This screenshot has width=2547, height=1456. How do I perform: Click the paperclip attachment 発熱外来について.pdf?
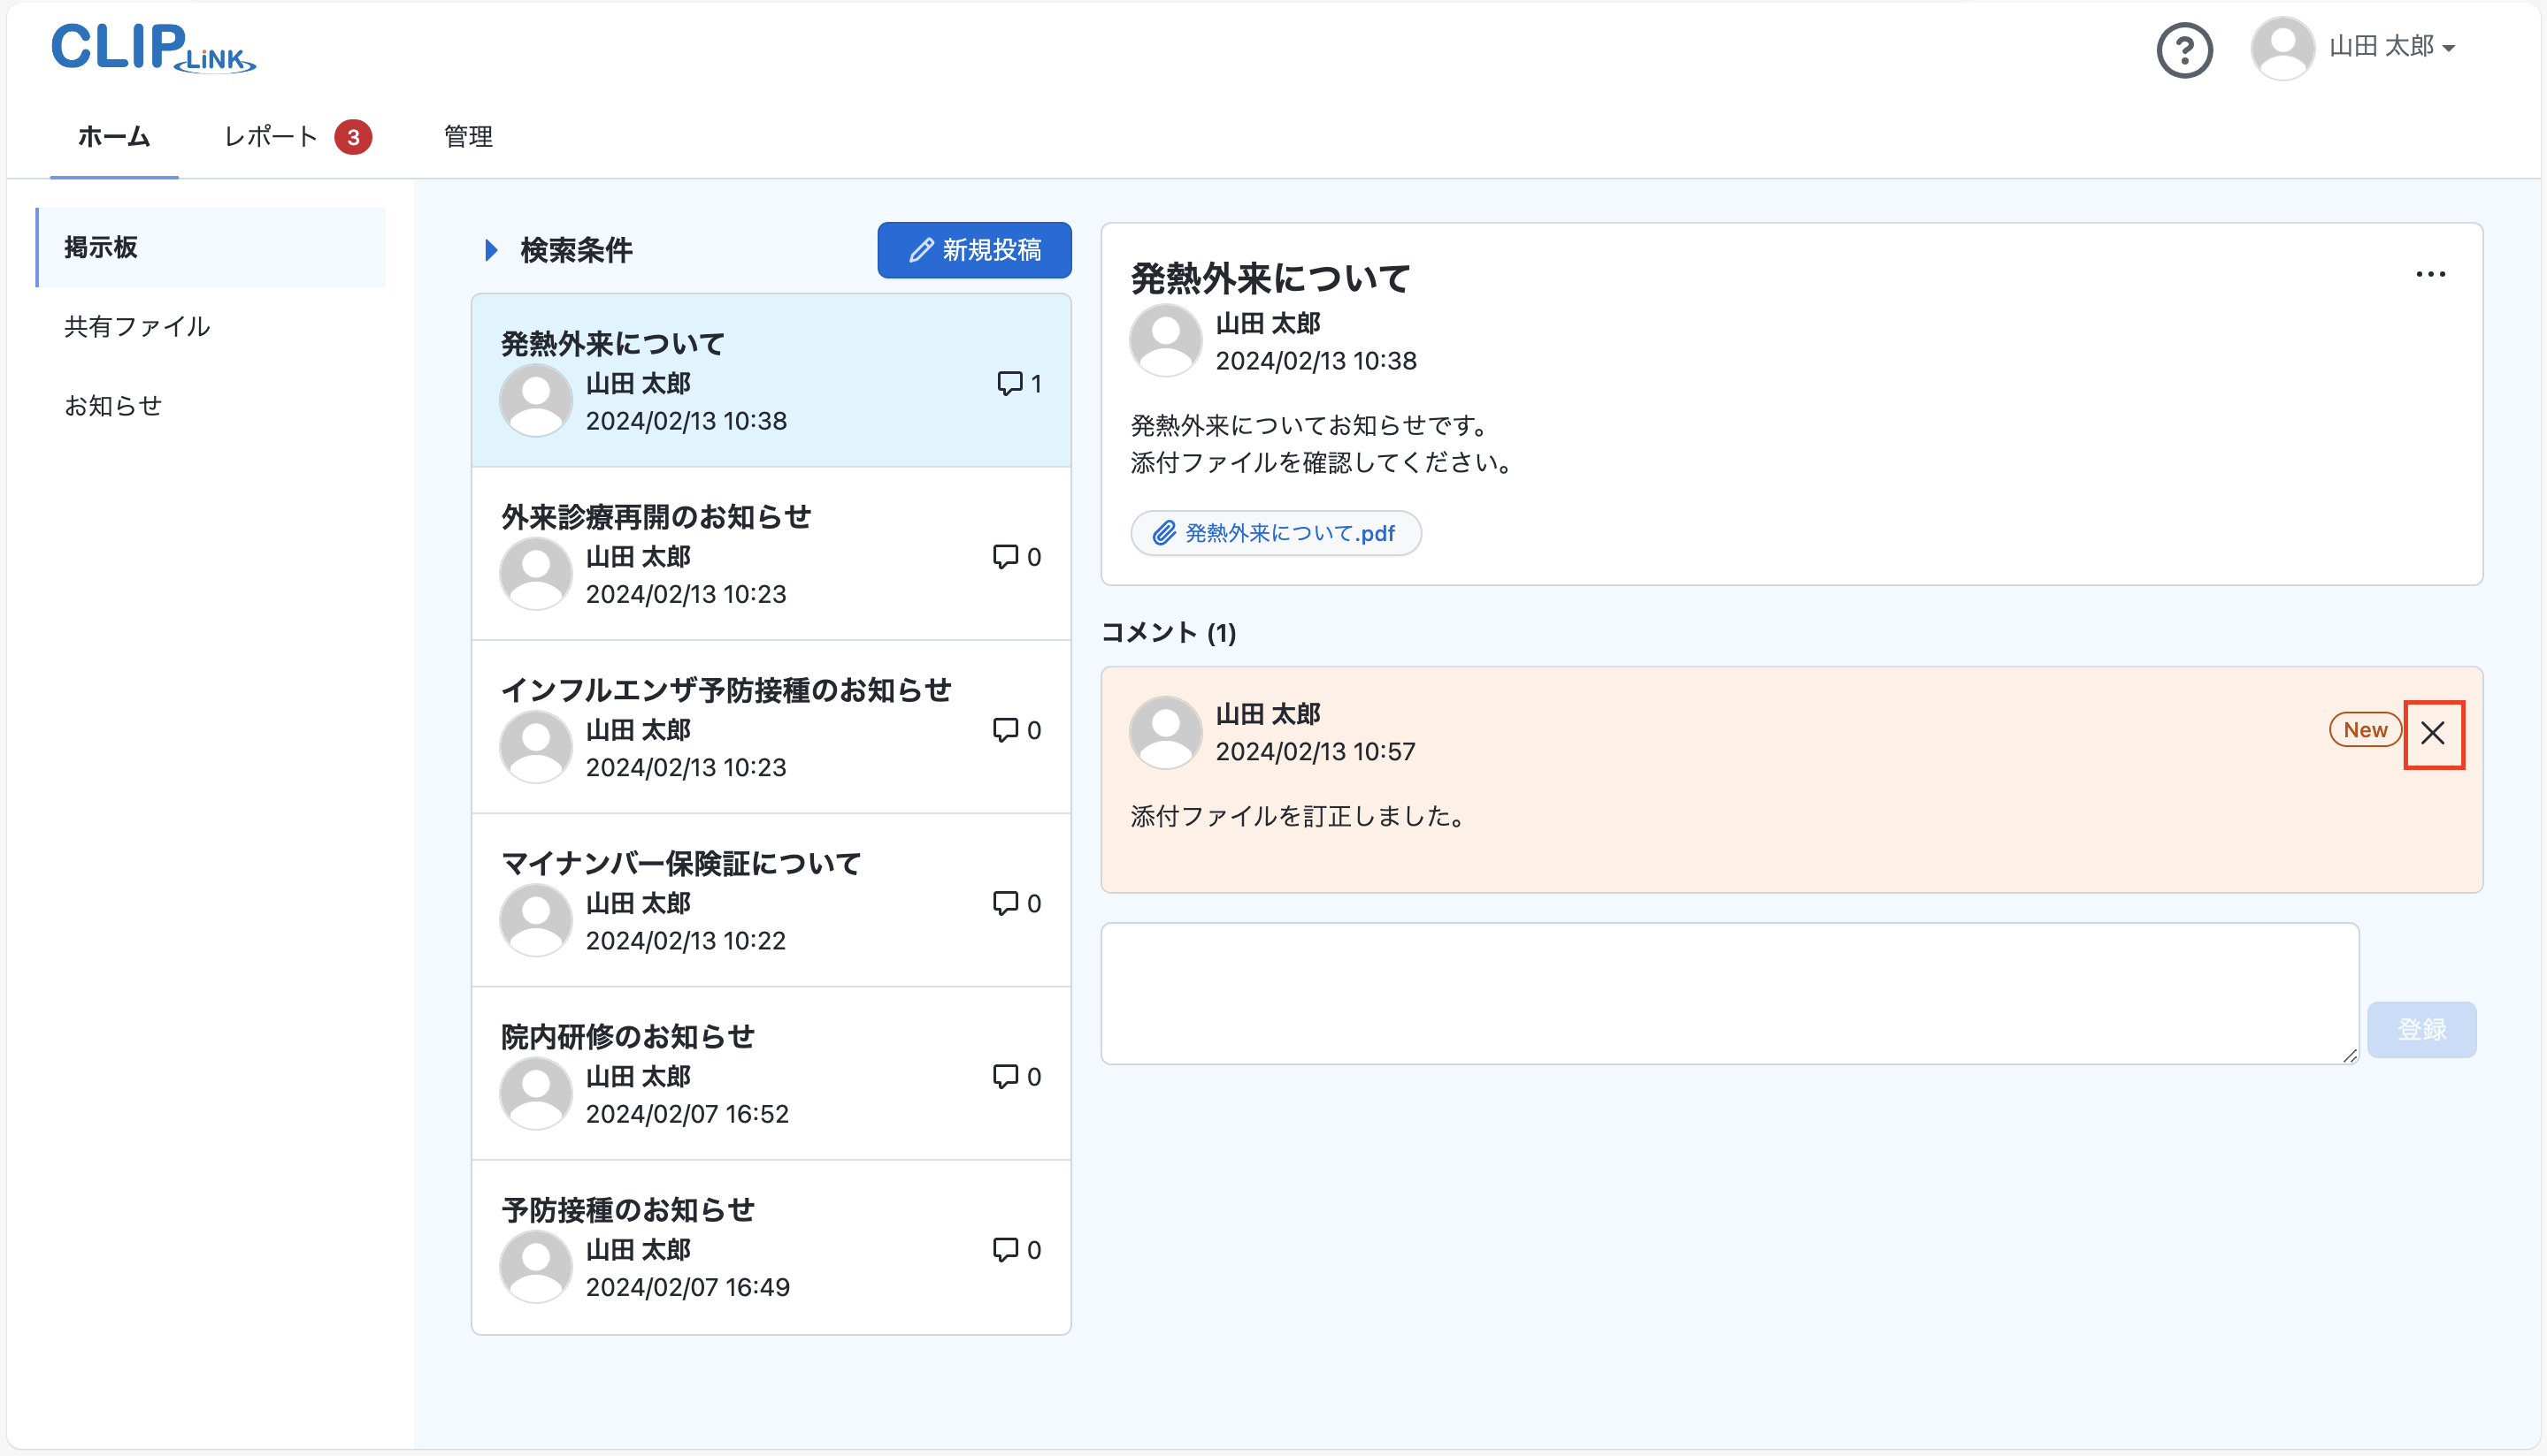tap(1276, 533)
